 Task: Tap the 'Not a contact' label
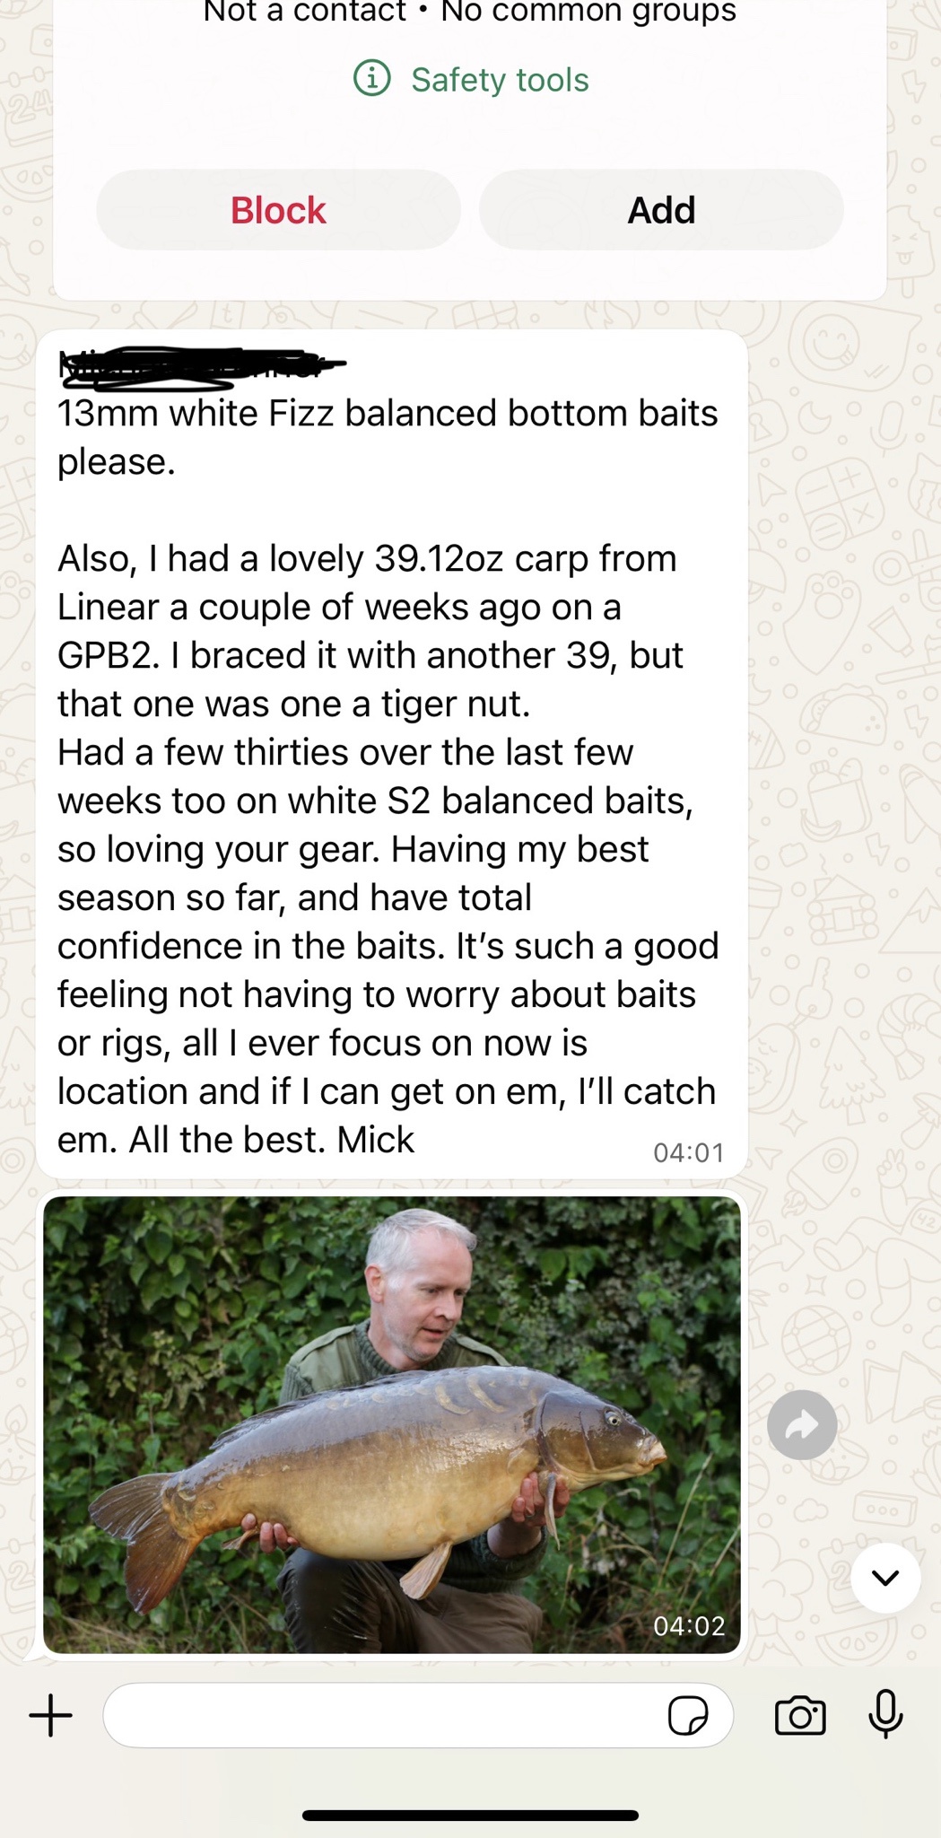pyautogui.click(x=305, y=12)
